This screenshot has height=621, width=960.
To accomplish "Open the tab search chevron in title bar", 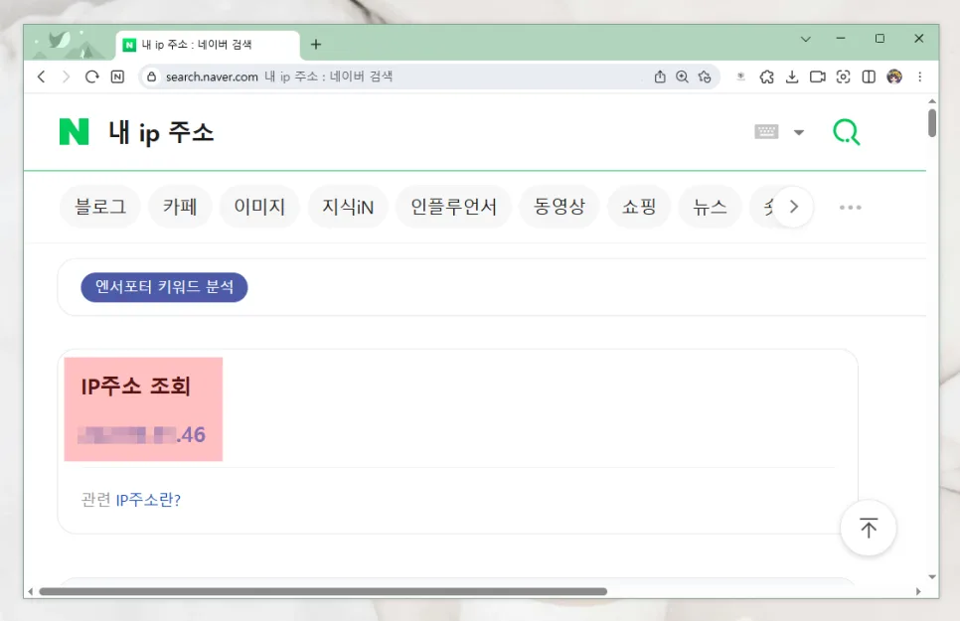I will click(806, 39).
